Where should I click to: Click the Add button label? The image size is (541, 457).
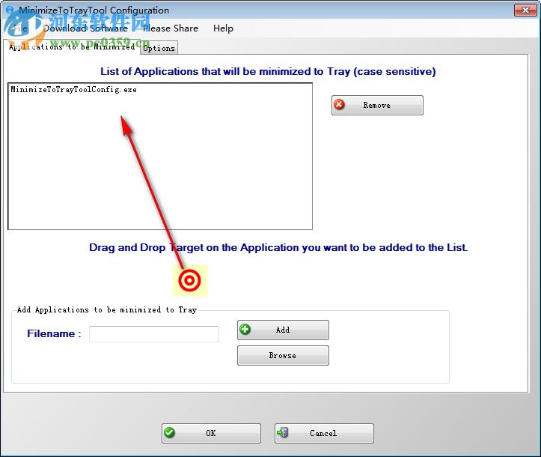(x=283, y=330)
